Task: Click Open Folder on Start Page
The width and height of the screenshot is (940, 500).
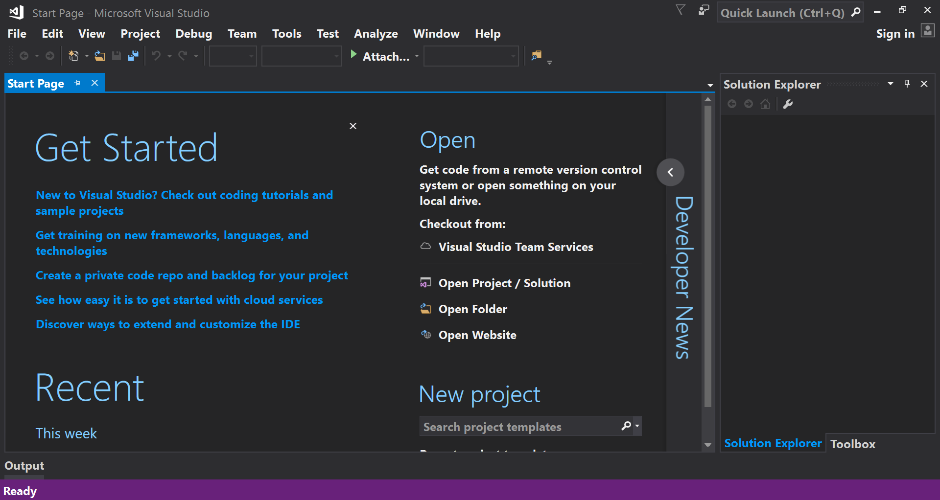Action: click(x=464, y=309)
